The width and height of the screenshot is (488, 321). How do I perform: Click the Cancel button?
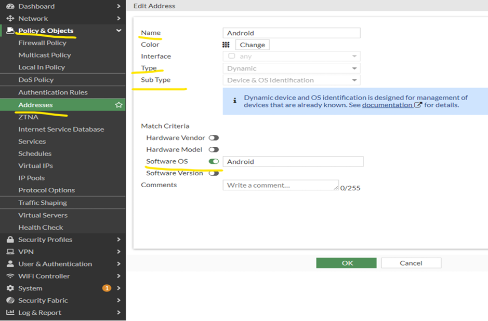click(x=411, y=263)
